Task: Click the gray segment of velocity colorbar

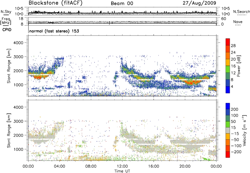Action: pyautogui.click(x=228, y=130)
